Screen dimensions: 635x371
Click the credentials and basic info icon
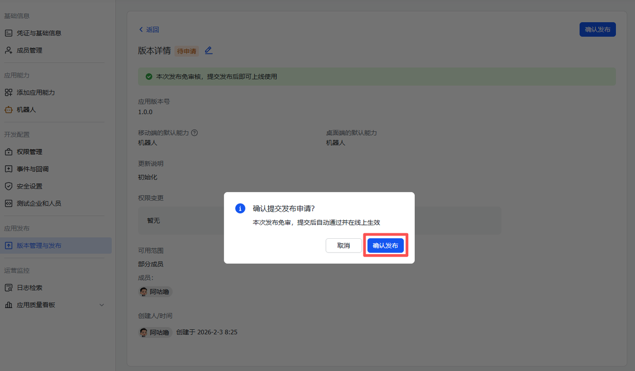tap(8, 33)
